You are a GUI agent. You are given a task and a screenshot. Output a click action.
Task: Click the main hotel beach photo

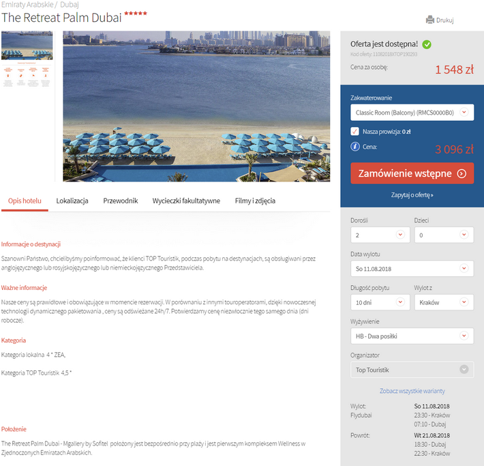pyautogui.click(x=196, y=106)
